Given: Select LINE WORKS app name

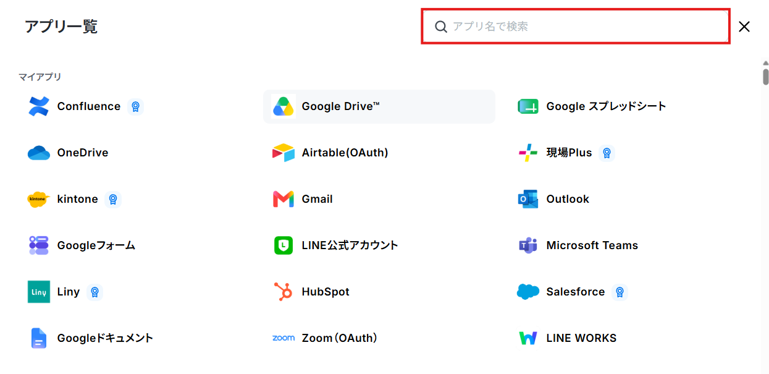Looking at the screenshot, I should (x=582, y=338).
